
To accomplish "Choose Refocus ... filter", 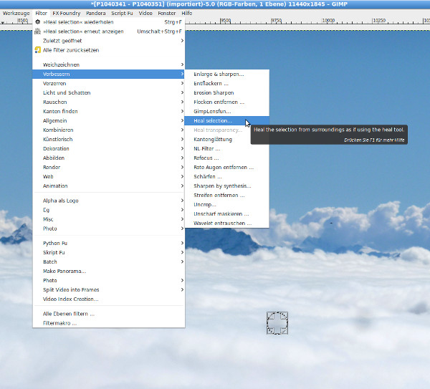I will pyautogui.click(x=226, y=158).
